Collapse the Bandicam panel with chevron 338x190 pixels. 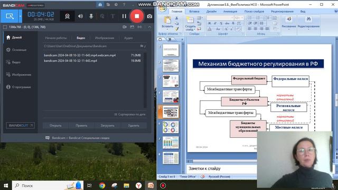click(149, 27)
